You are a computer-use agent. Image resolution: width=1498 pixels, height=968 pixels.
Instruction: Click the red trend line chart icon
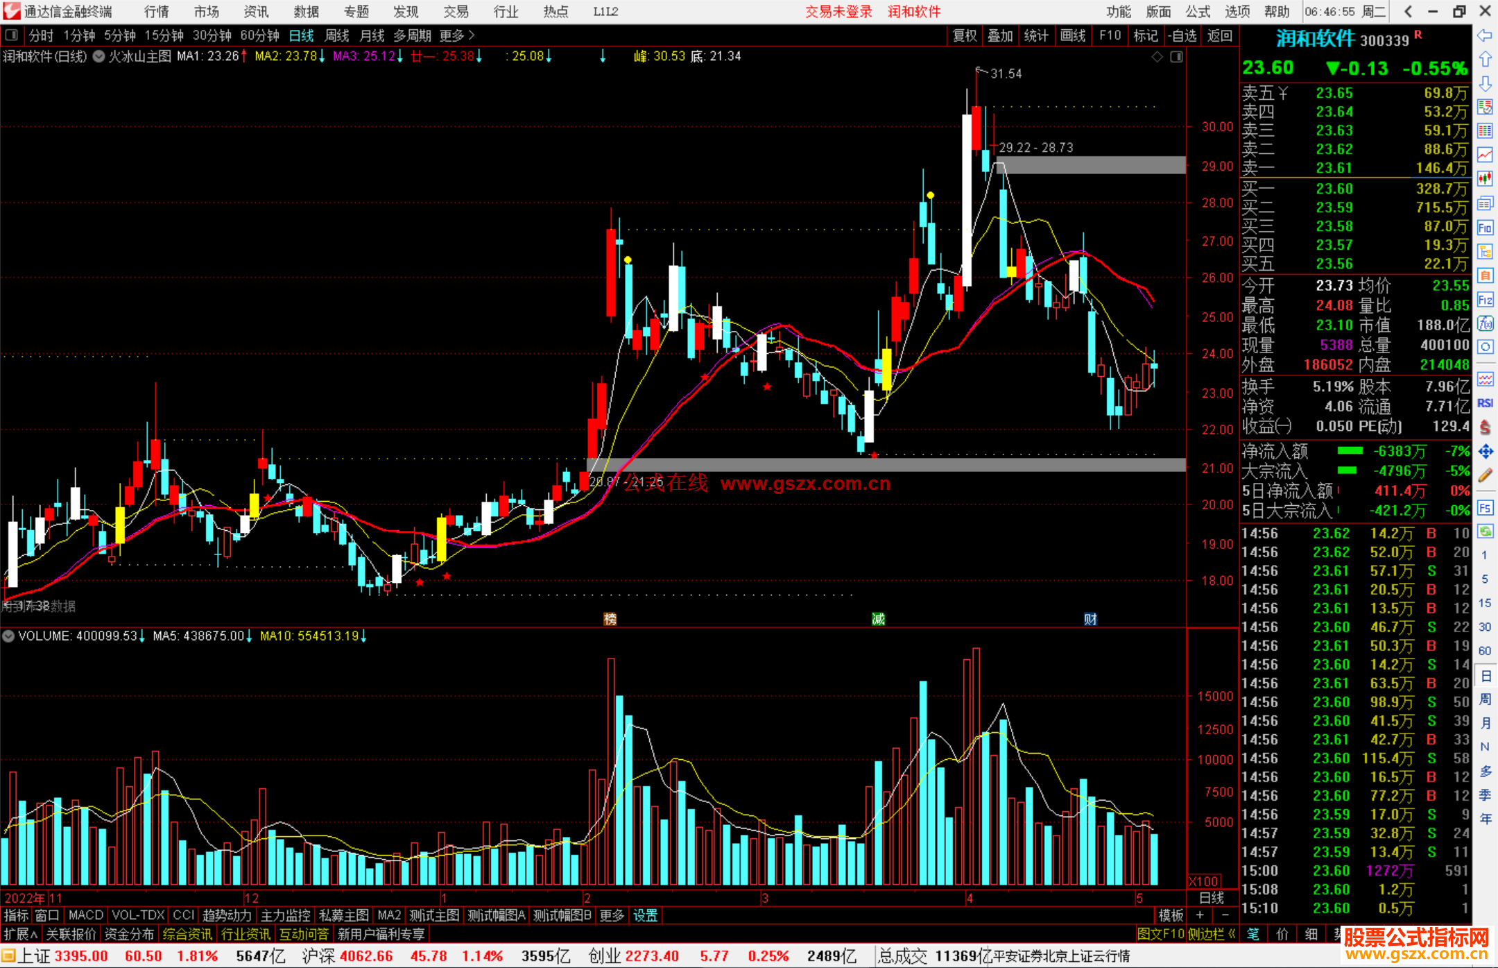click(x=1485, y=155)
